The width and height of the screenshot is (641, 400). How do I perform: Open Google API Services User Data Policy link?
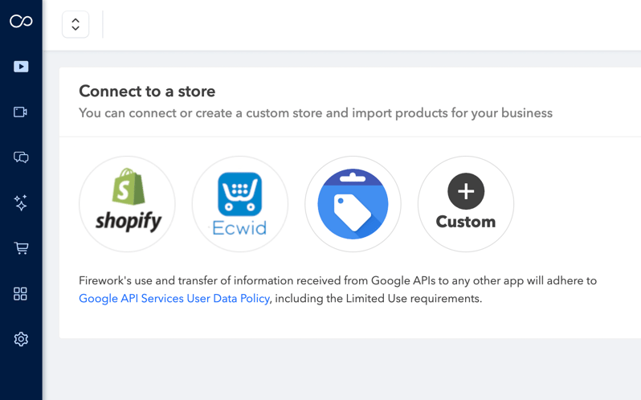click(174, 299)
